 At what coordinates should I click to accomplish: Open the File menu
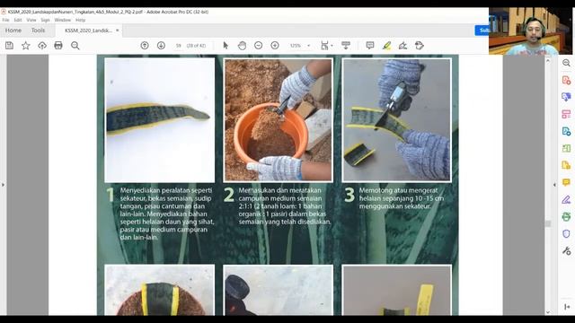(6, 20)
